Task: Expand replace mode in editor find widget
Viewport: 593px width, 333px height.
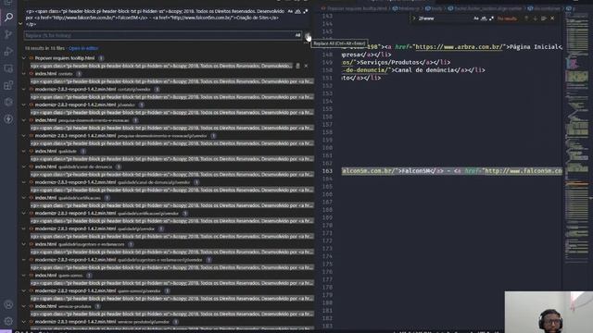Action: [x=414, y=18]
